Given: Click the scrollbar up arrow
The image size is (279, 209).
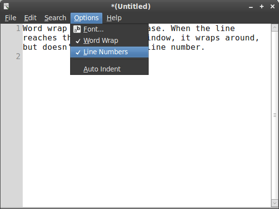Looking at the screenshot, I should [275, 28].
